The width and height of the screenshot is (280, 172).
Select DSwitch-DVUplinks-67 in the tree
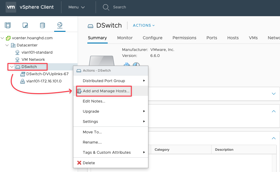47,74
